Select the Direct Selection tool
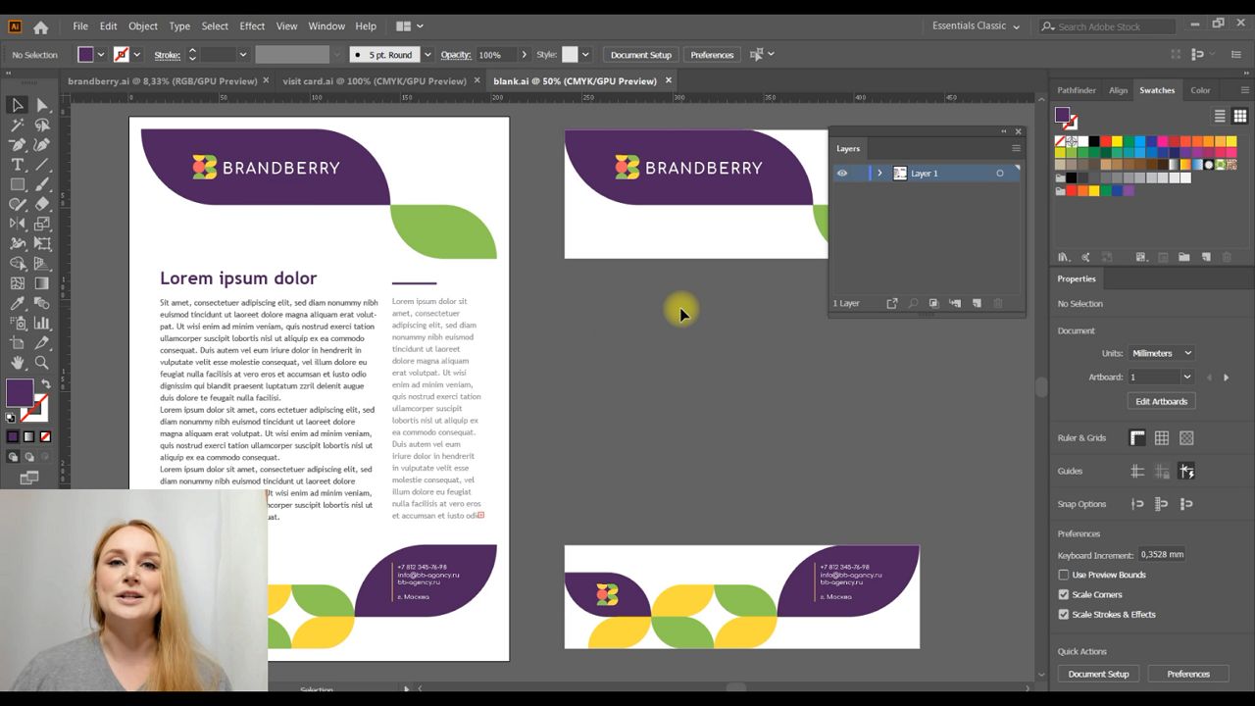 tap(42, 105)
